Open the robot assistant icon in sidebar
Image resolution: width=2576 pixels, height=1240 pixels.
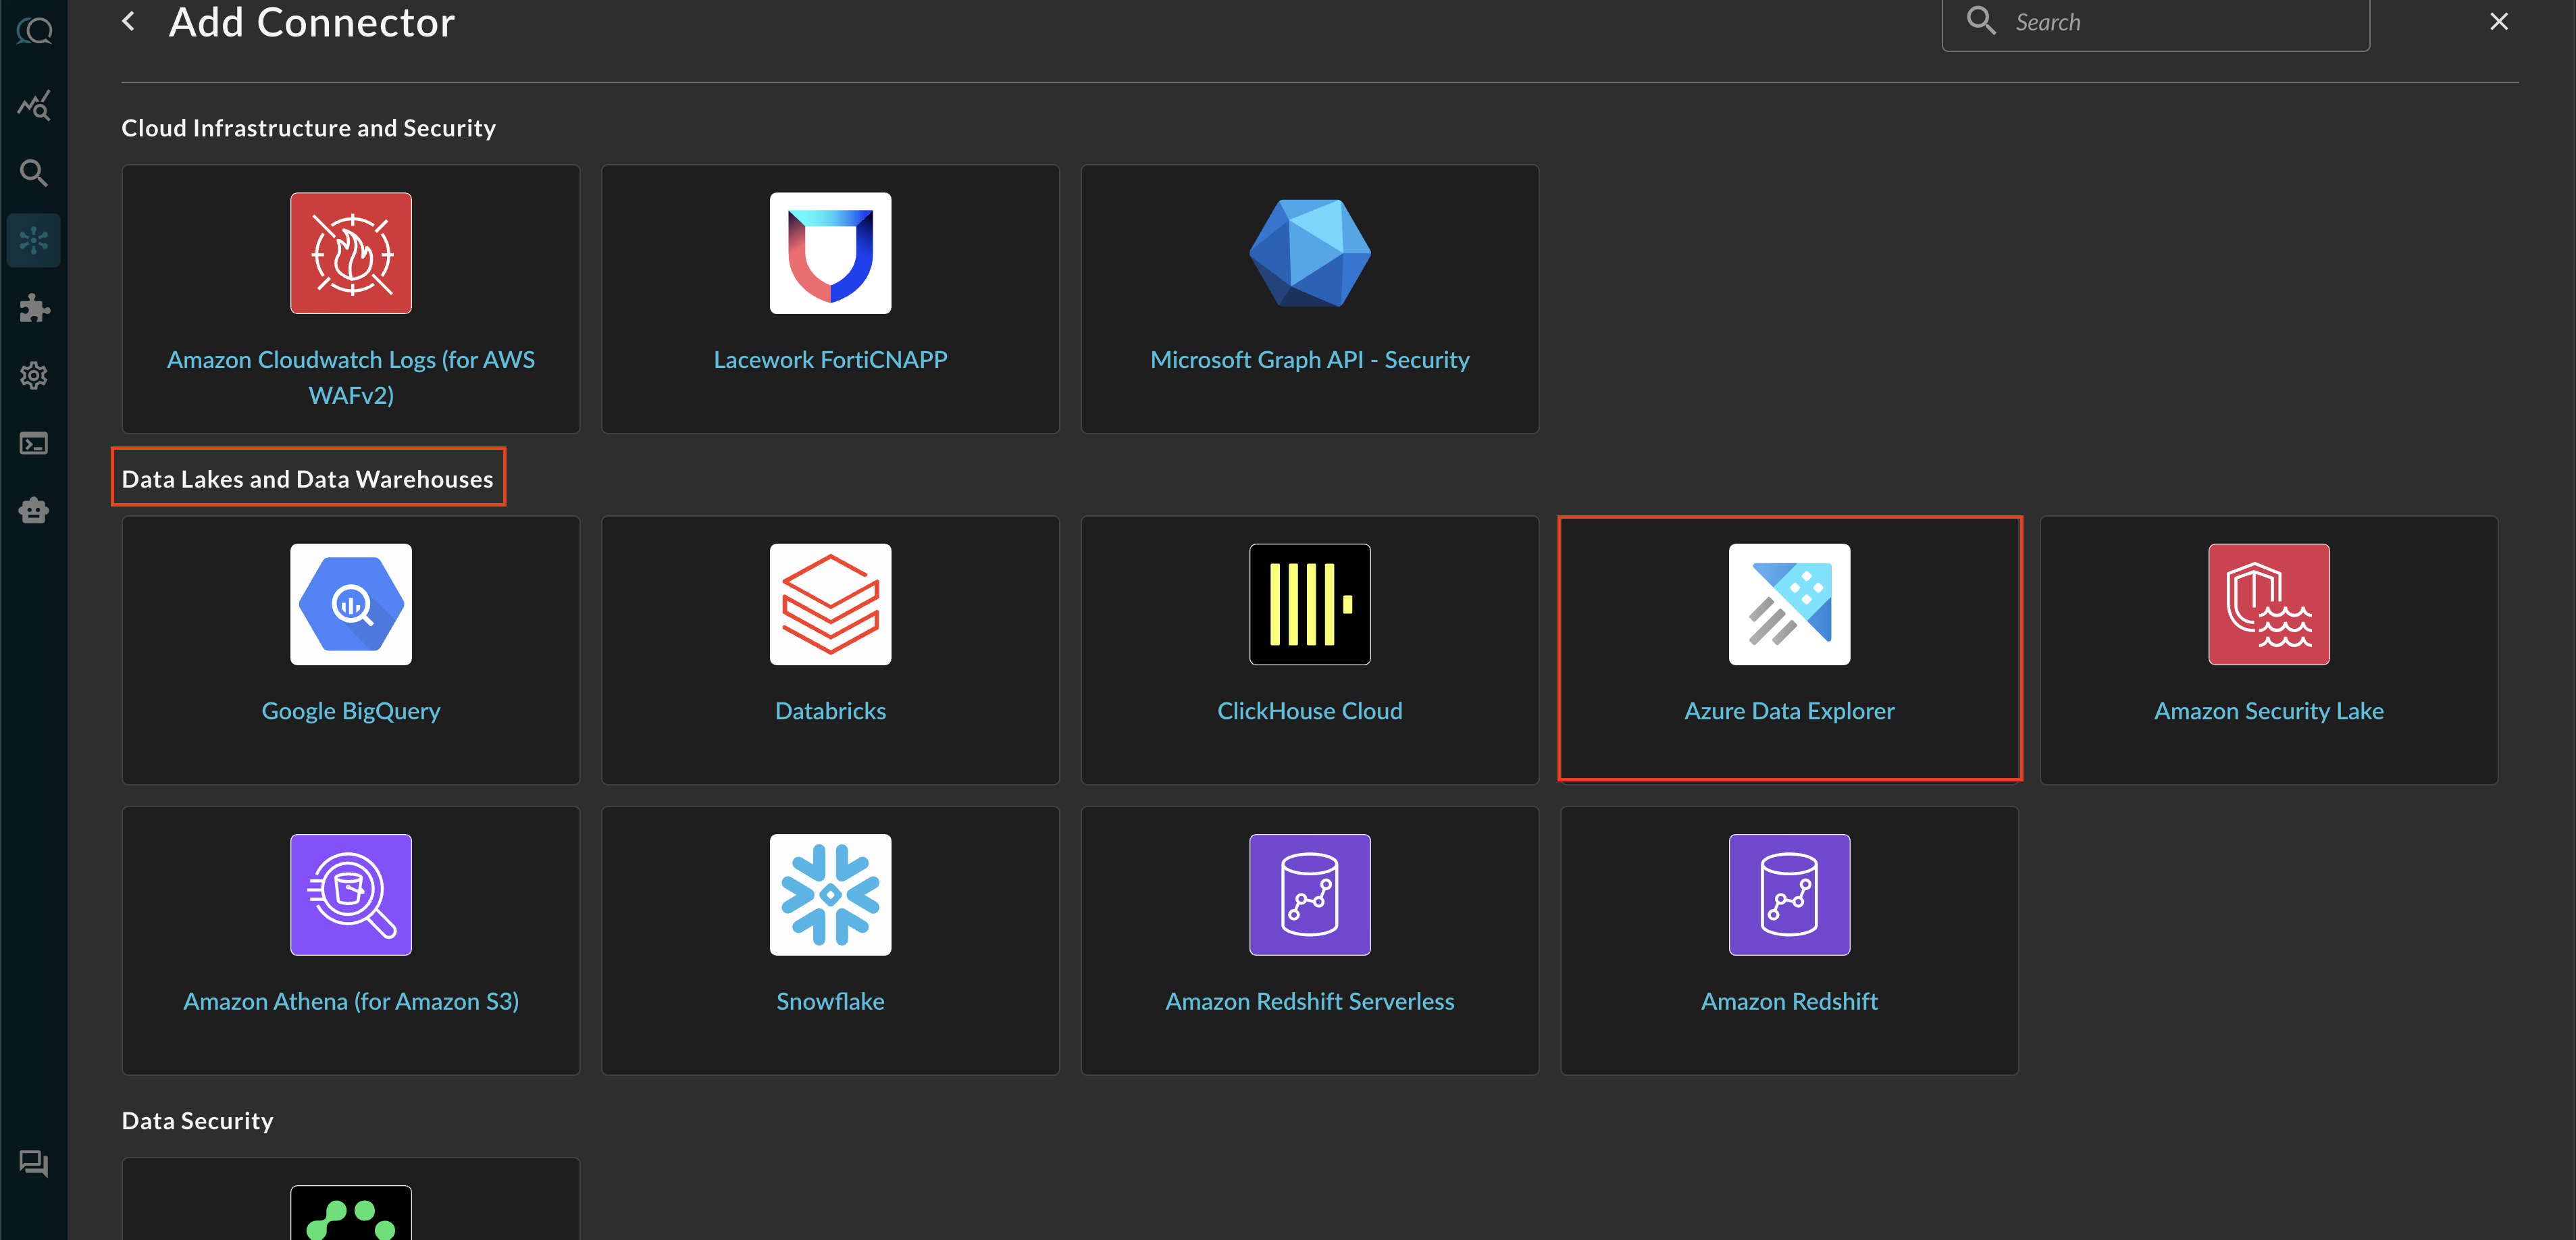34,511
